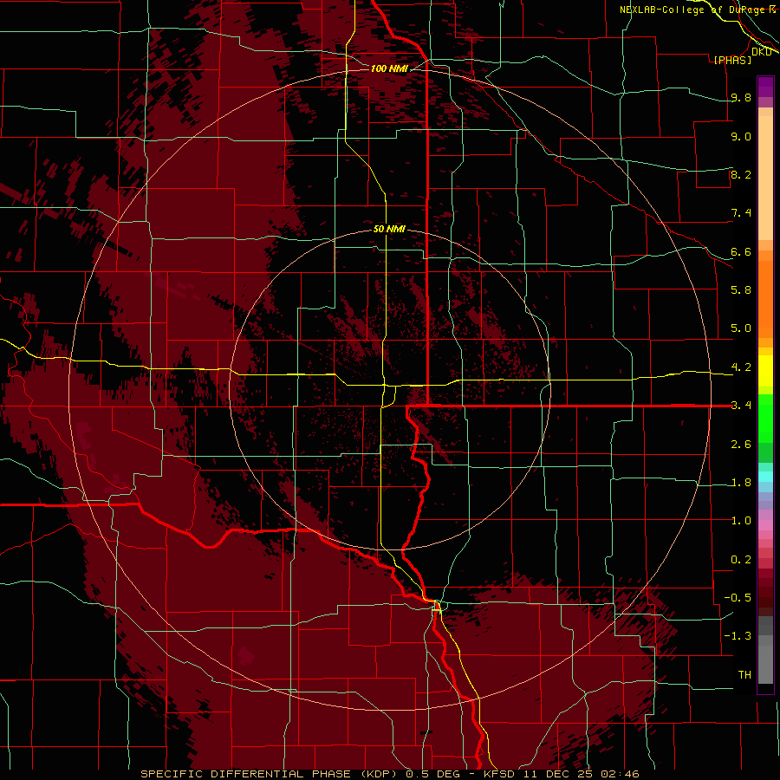Click the 1.8 legend value
Screen dimensions: 780x780
click(x=741, y=483)
